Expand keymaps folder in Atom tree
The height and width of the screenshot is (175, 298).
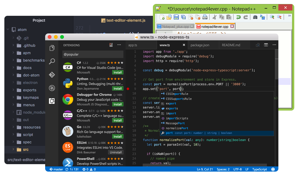point(13,97)
